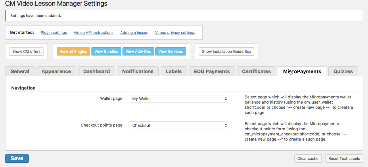Open the Wallet page dropdown
The height and width of the screenshot is (167, 368).
(179, 99)
